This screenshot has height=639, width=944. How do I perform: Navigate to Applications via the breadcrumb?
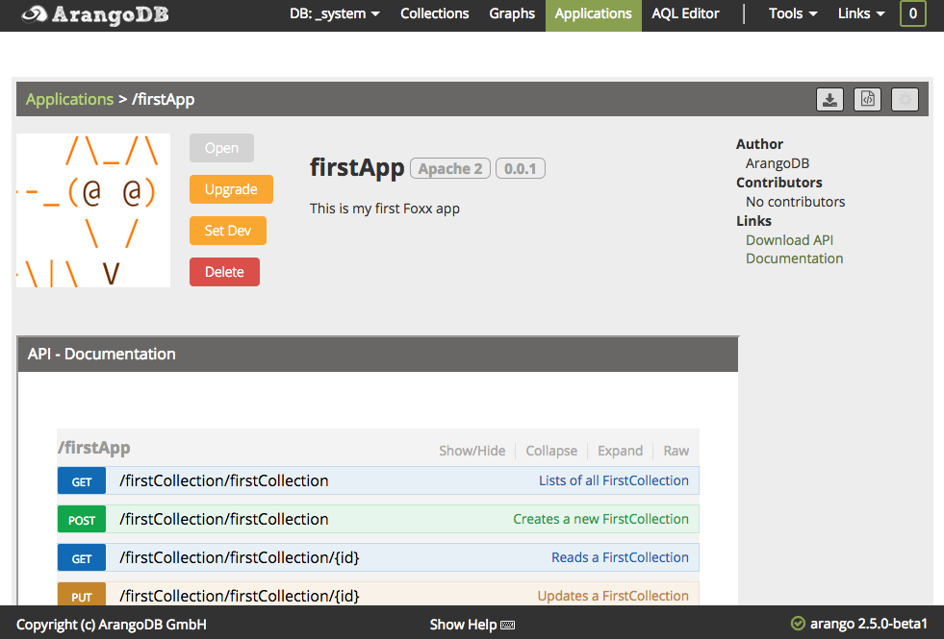(x=69, y=99)
